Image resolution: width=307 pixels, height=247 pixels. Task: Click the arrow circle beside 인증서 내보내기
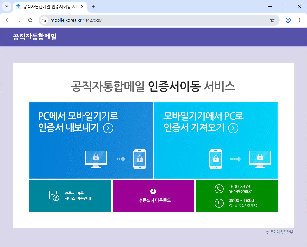click(x=108, y=128)
